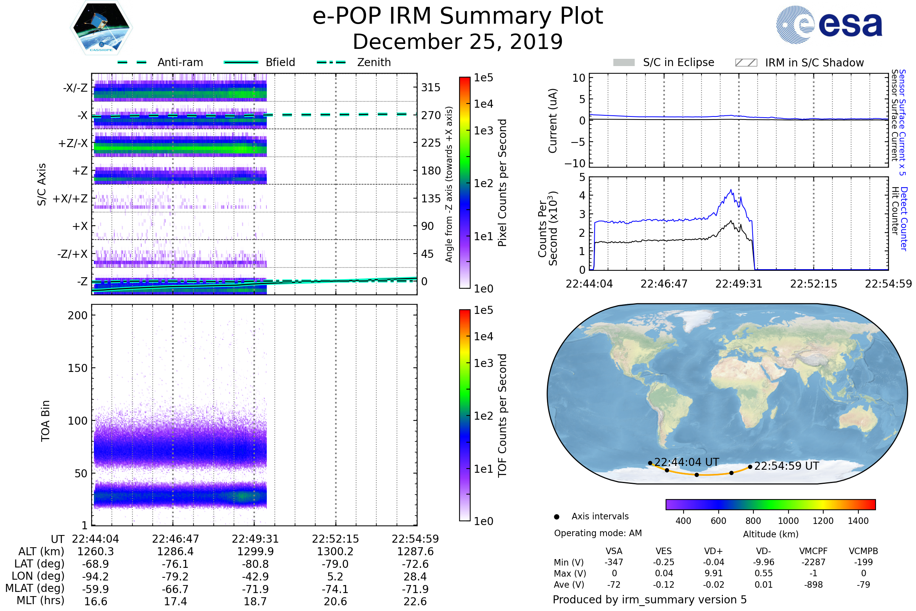916x611 pixels.
Task: Click the TOF Counts per Second colorbar
Action: (x=464, y=415)
